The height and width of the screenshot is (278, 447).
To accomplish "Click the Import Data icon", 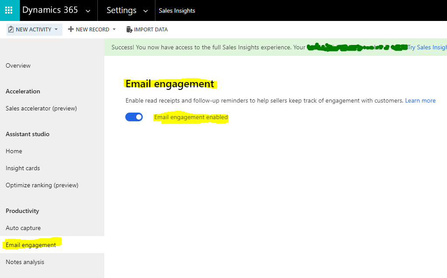I will coord(129,30).
